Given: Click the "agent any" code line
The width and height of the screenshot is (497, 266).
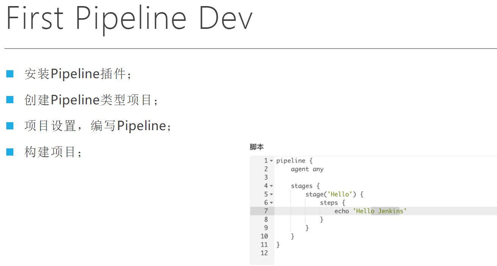Looking at the screenshot, I should tap(307, 169).
